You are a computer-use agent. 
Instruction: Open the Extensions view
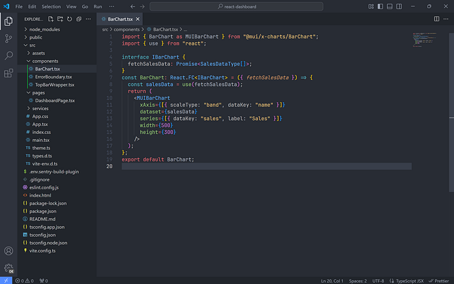point(9,73)
